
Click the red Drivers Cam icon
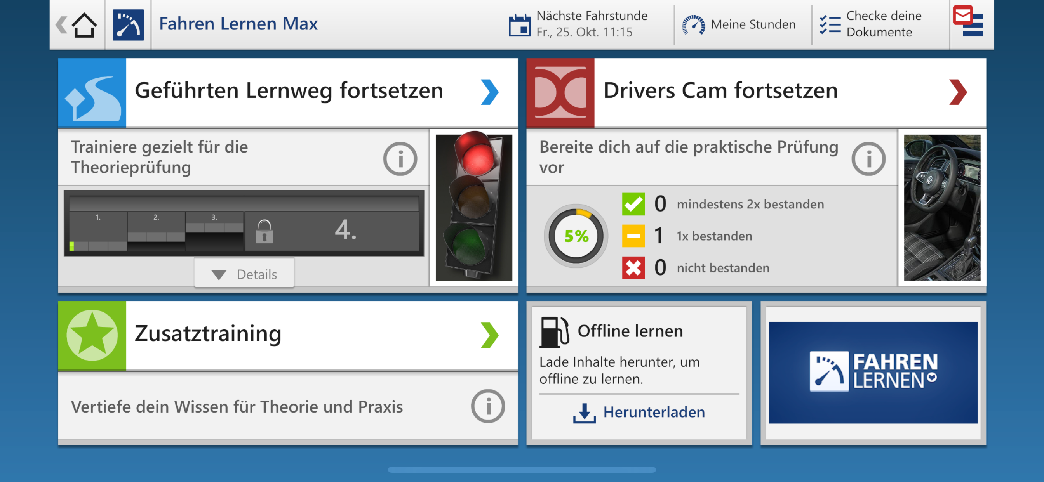point(560,93)
